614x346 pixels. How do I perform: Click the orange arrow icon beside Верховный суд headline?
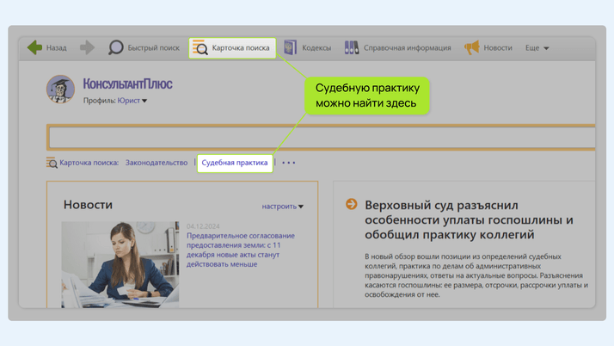pyautogui.click(x=351, y=204)
